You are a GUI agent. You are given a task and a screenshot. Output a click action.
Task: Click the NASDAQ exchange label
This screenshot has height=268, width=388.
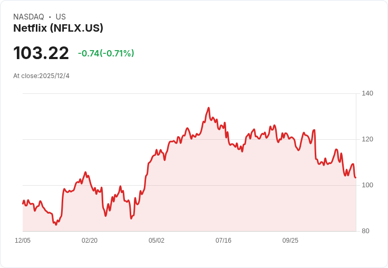click(x=28, y=17)
